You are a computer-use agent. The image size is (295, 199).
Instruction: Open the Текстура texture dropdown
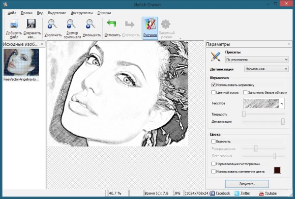point(281,103)
